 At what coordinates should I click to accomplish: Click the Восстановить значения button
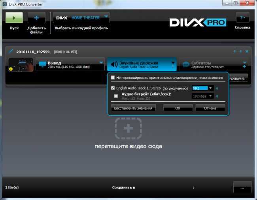pyautogui.click(x=133, y=108)
